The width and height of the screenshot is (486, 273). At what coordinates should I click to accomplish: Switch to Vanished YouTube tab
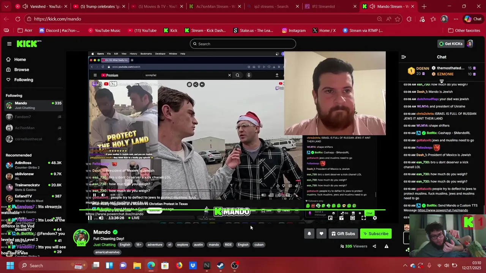(x=42, y=6)
